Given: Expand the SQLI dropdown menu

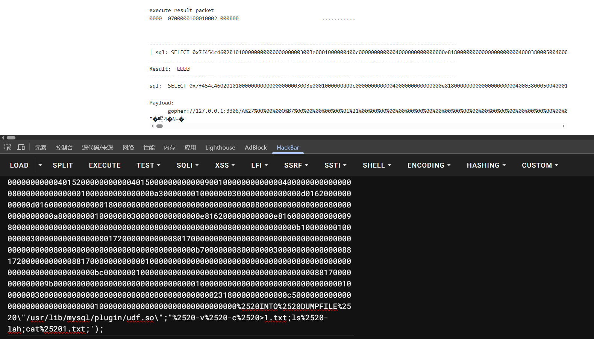Looking at the screenshot, I should (x=188, y=165).
